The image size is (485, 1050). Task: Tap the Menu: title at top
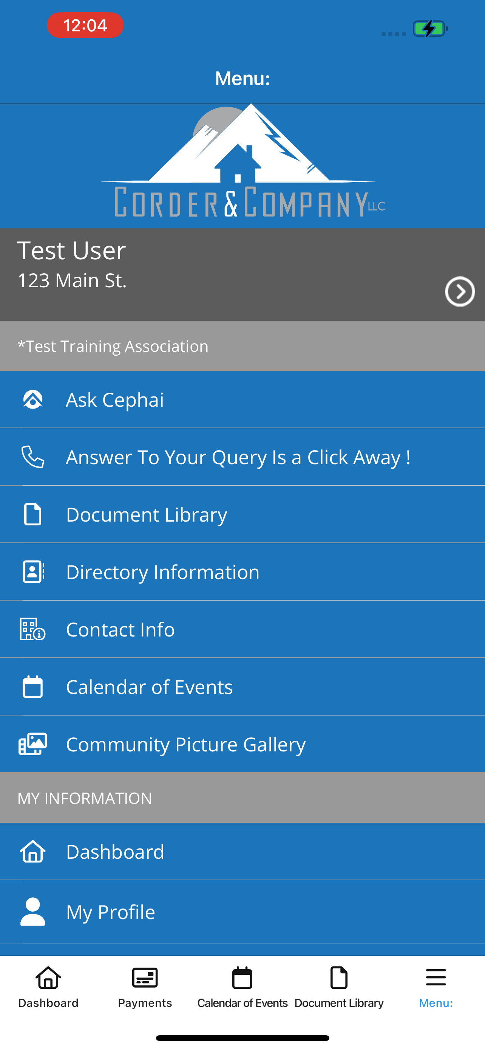coord(242,78)
